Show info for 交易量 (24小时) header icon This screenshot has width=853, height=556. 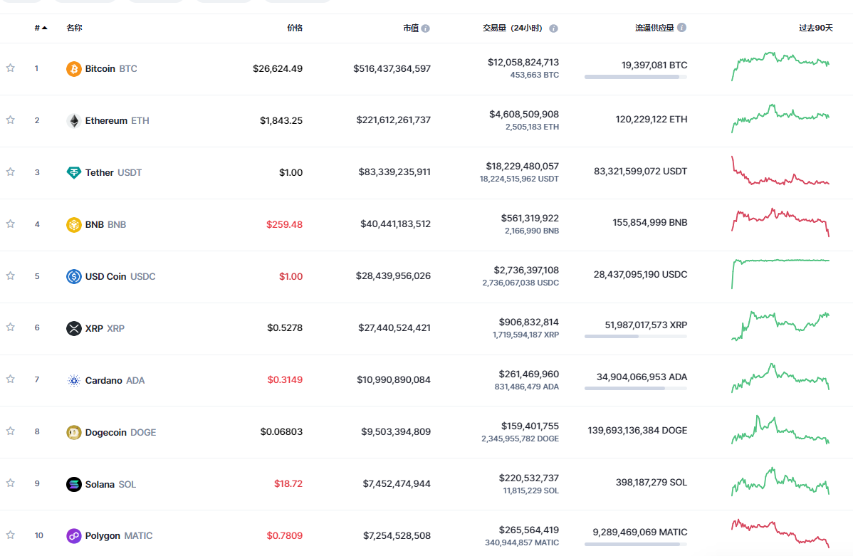coord(553,28)
